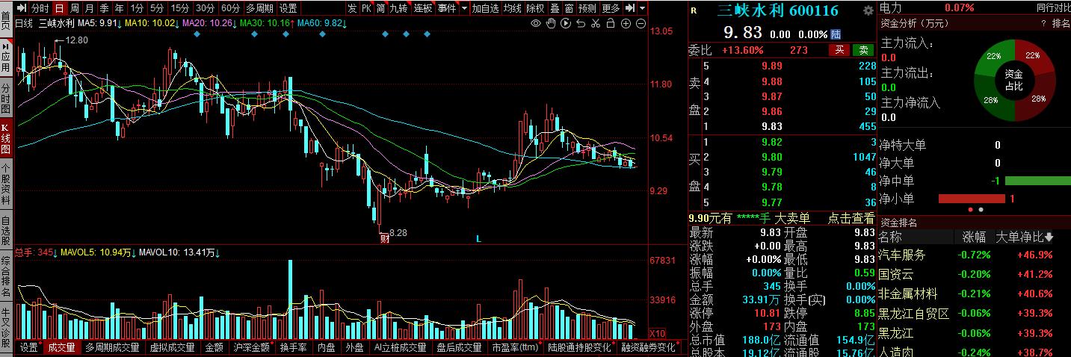Click the 资金占比 donut chart
This screenshot has width=1071, height=357.
pyautogui.click(x=1013, y=80)
